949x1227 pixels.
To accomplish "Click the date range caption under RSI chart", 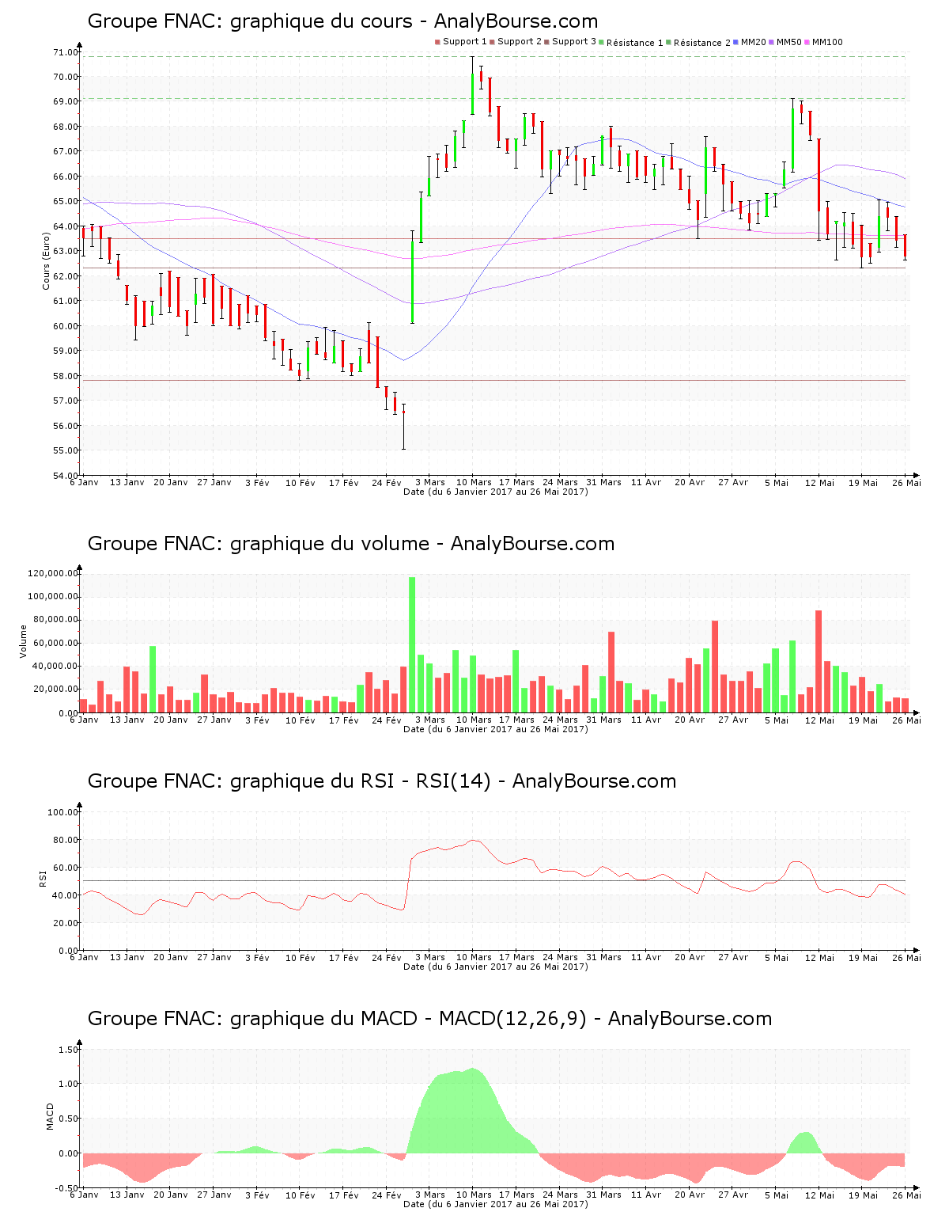I will point(496,967).
